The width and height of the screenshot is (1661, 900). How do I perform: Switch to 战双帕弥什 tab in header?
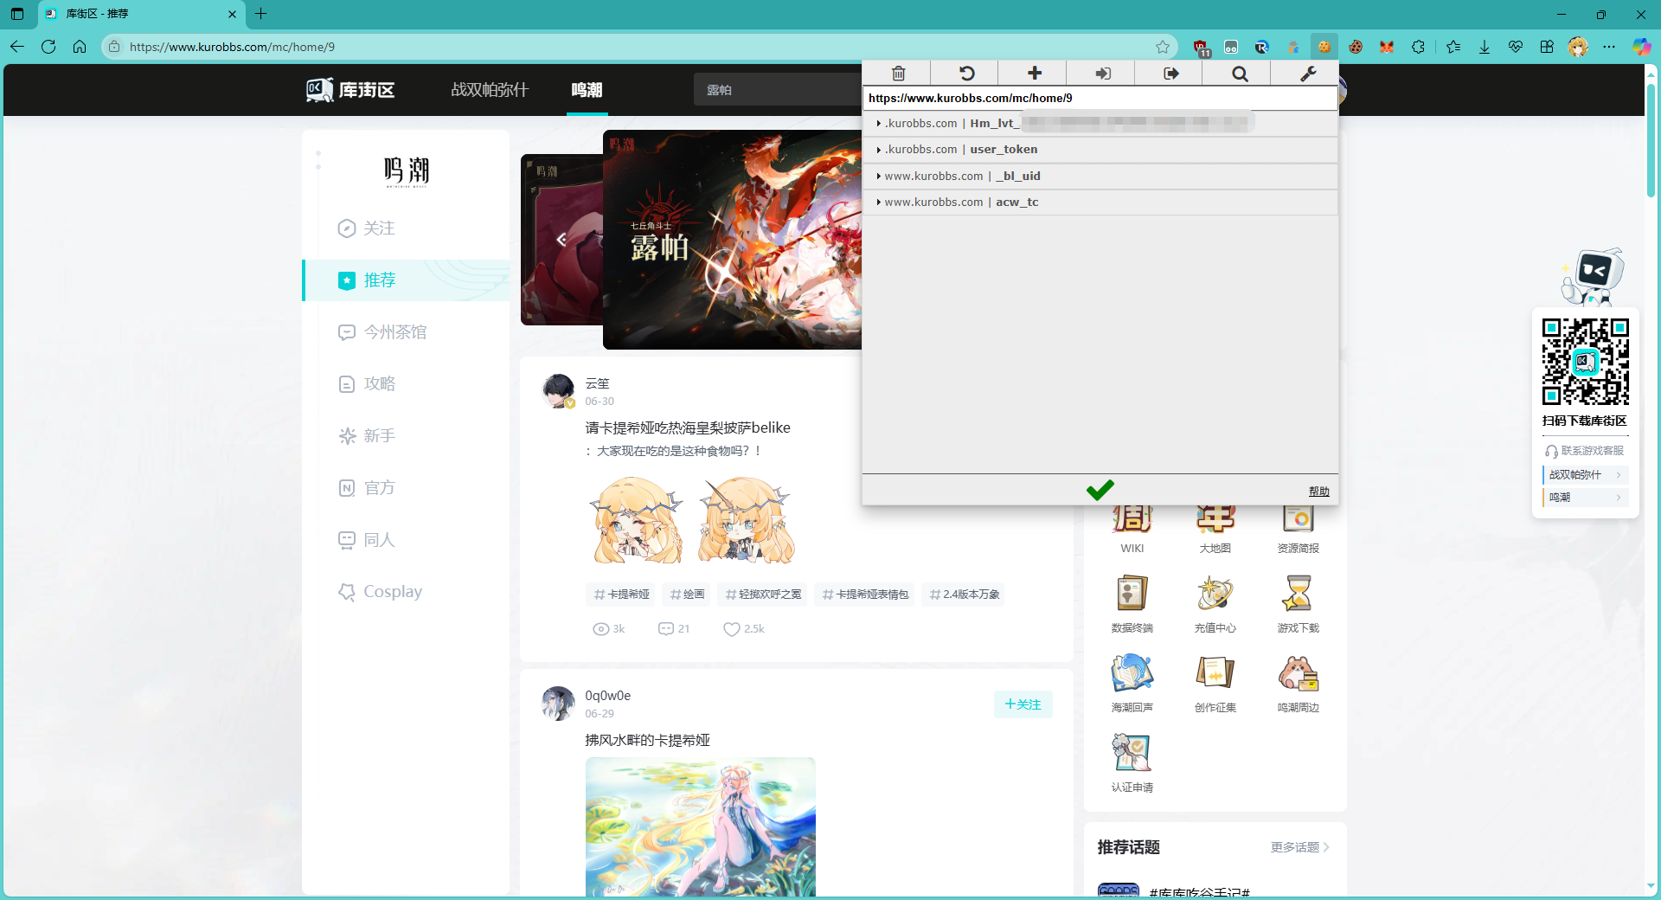coord(490,90)
